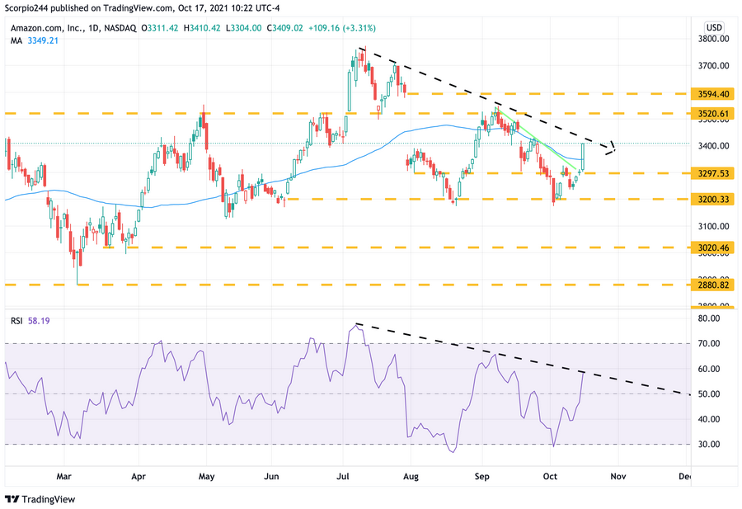Click the Jun label on time axis
Screen dimensions: 742x509
pyautogui.click(x=271, y=476)
